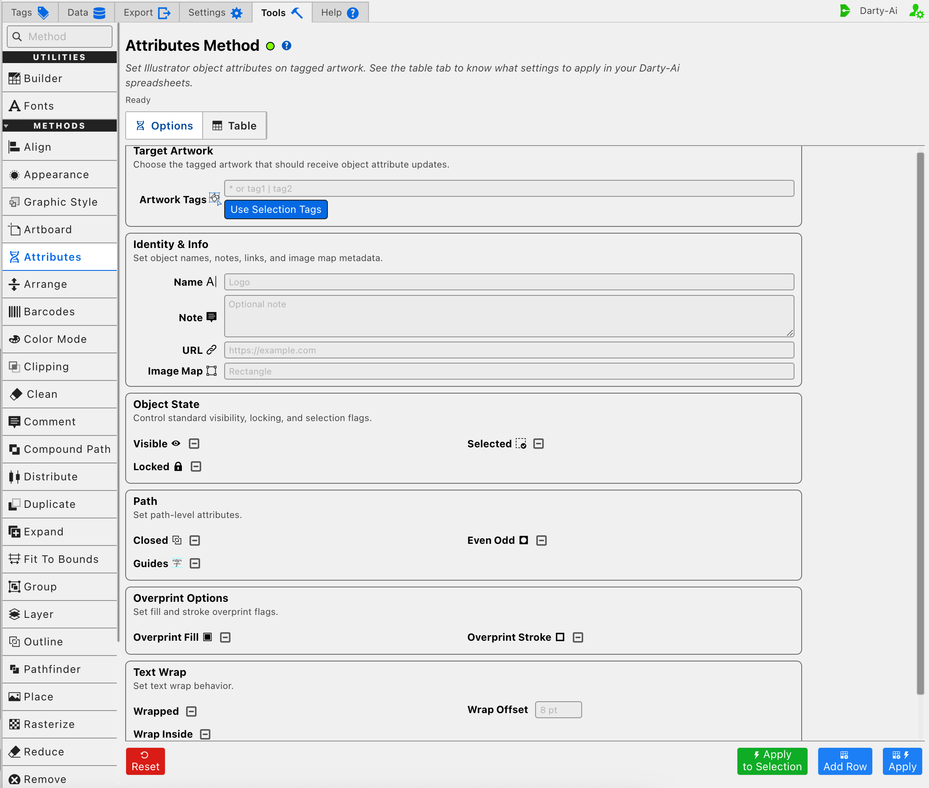Select the Layer method
This screenshot has width=929, height=788.
pyautogui.click(x=59, y=614)
